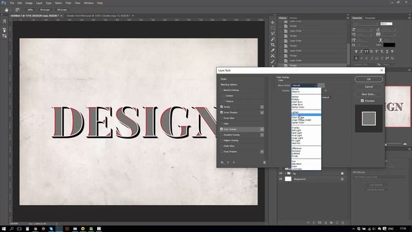Open the Character panel text color swatch
This screenshot has height=232, width=412.
pos(389,45)
